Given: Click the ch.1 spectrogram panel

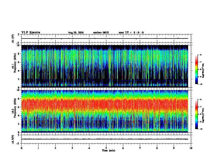Looking at the screenshot, I should point(105,66).
